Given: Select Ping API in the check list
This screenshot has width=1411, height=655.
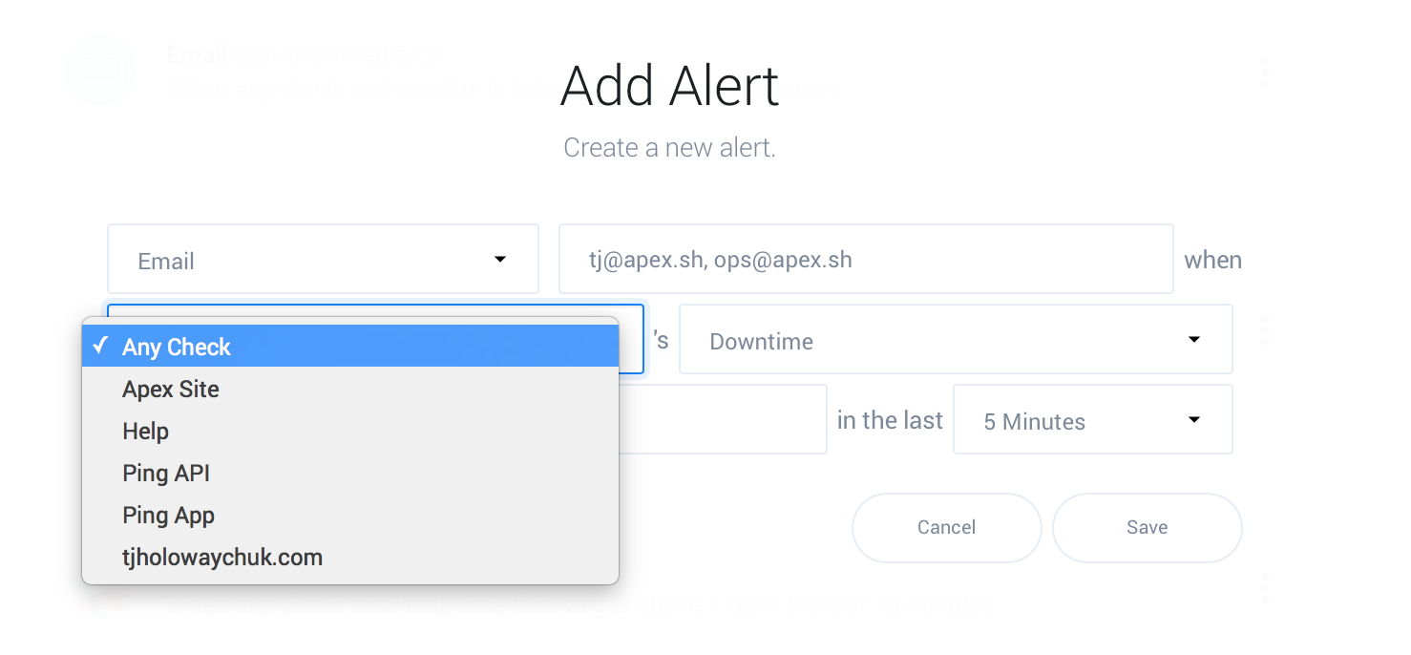Looking at the screenshot, I should pyautogui.click(x=166, y=473).
